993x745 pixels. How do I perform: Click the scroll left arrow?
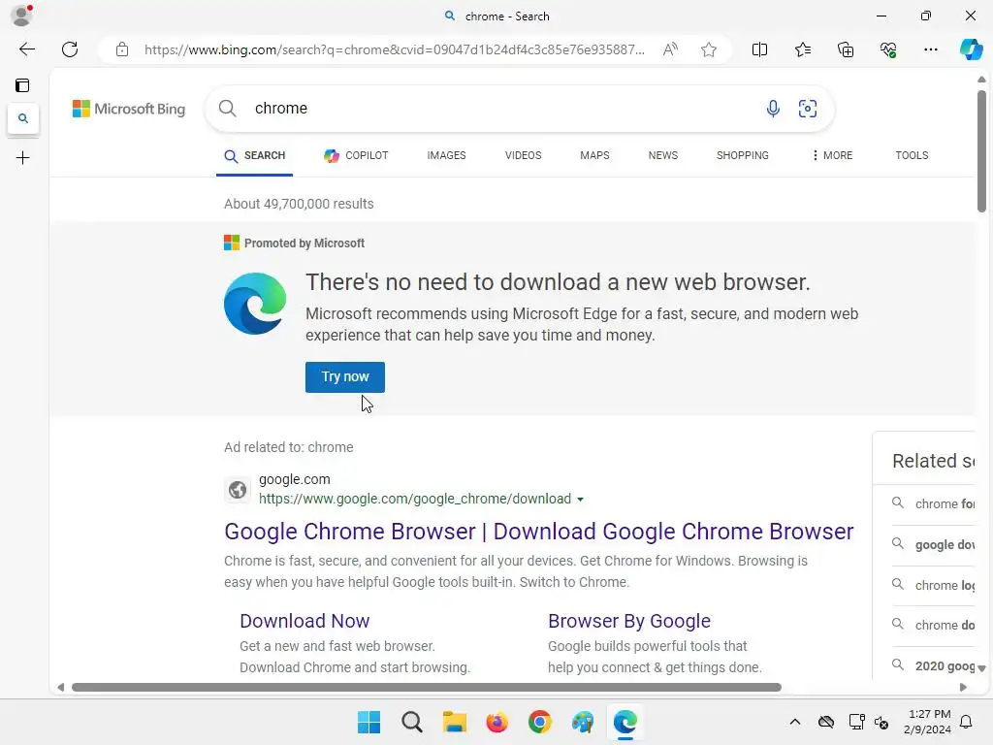[x=61, y=688]
